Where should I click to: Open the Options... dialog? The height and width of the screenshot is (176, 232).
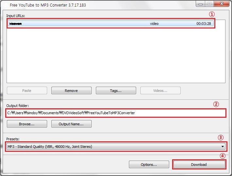149,164
